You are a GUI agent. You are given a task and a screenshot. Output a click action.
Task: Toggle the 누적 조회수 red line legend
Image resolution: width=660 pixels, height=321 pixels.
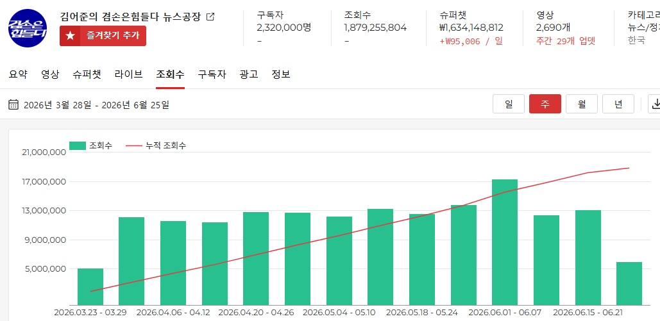pos(156,145)
